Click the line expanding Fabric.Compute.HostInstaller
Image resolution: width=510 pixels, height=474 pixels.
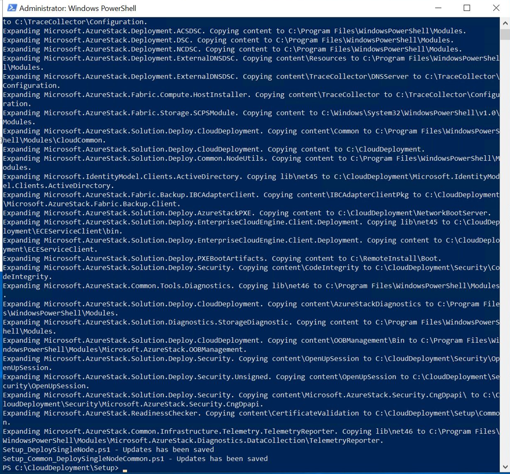251,99
